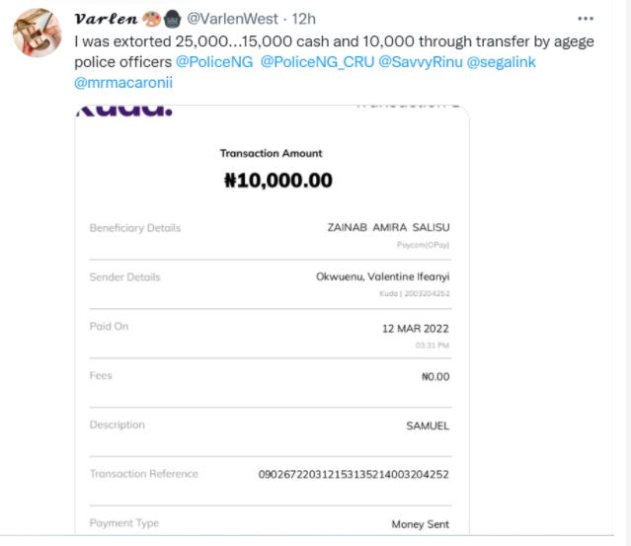Click sender name Okwuenu, Valentine Ifeanyi
631x546 pixels.
coord(382,276)
